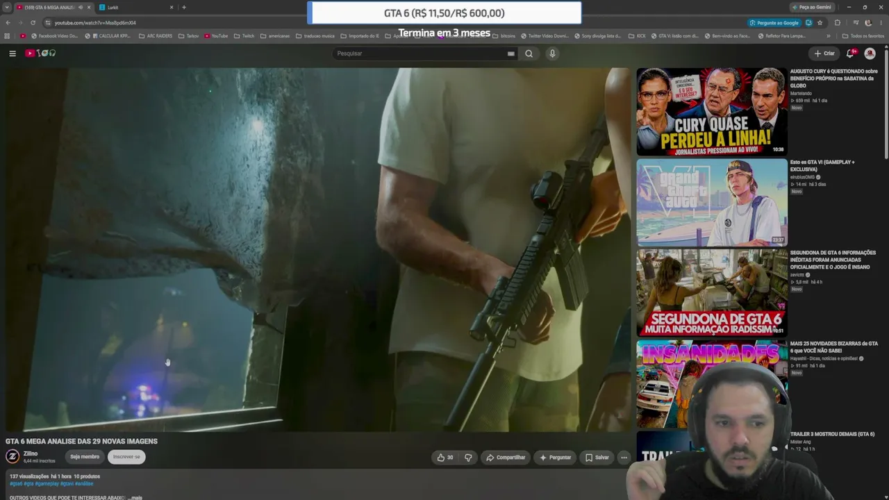Open the CURY QUASE PERDEU A LINHA thumbnail
Viewport: 889px width, 500px height.
click(x=712, y=111)
